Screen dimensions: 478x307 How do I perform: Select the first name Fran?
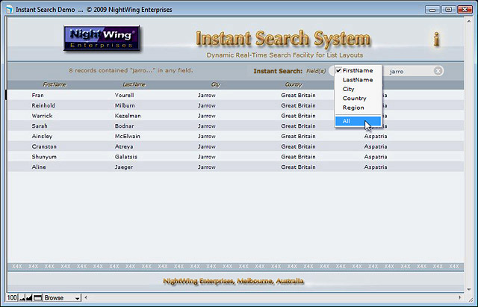click(x=38, y=96)
